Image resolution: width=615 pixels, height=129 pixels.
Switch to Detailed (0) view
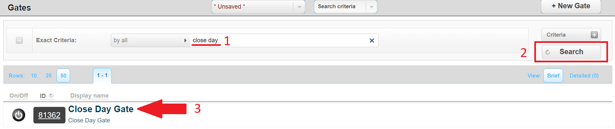(584, 76)
